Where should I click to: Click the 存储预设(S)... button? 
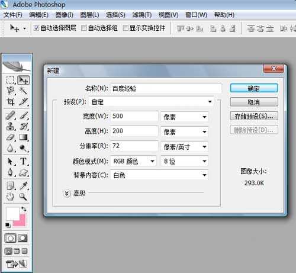tap(254, 116)
